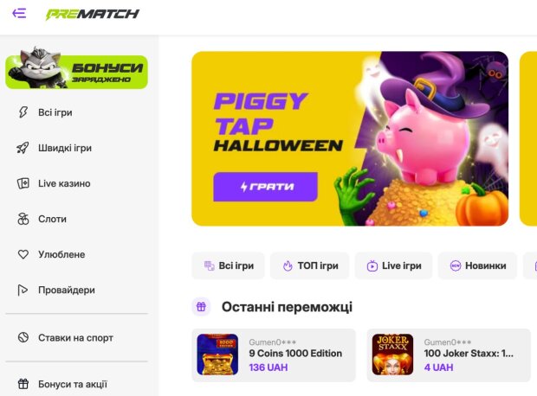Switch to the ТОП ігри tab

309,265
